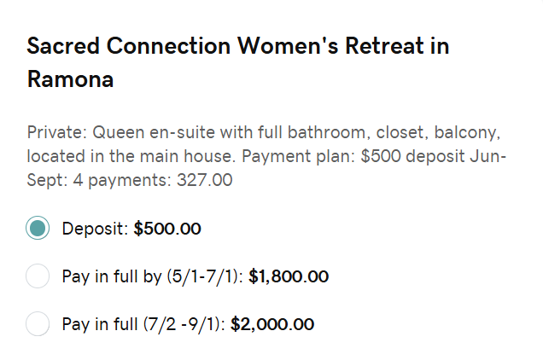
Task: Click the word "Women's" in the title
Action: click(288, 46)
